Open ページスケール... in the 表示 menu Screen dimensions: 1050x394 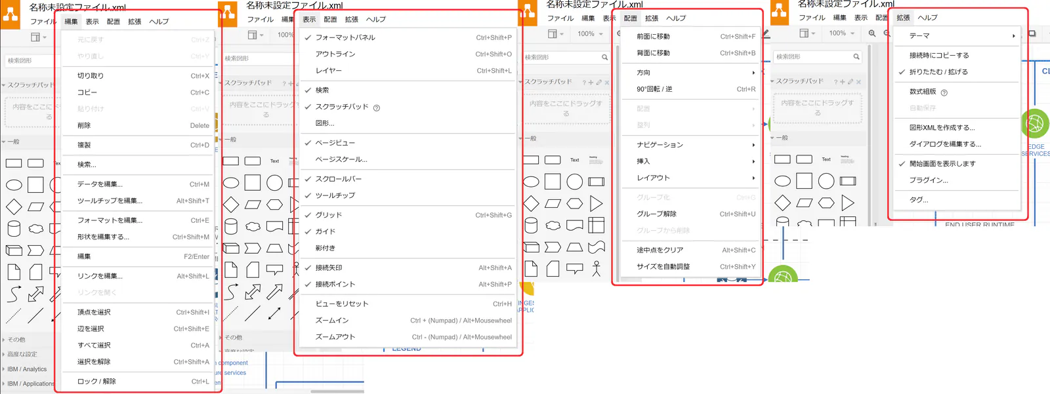408,159
